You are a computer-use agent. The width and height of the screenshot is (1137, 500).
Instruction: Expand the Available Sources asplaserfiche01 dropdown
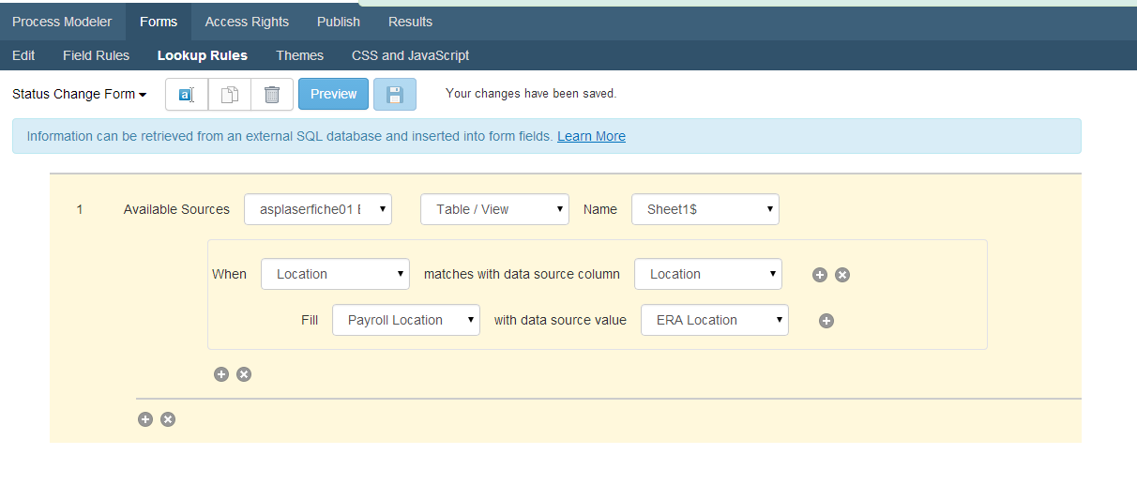click(318, 209)
